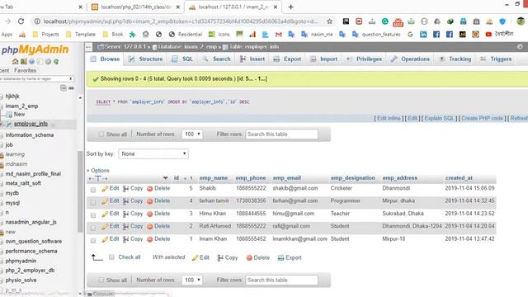Screen dimensions: 528x297
Task: Open the Export tab
Action: 287,59
